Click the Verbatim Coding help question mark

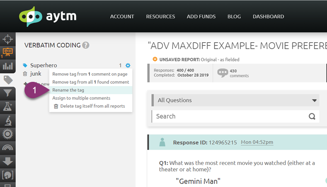point(85,45)
